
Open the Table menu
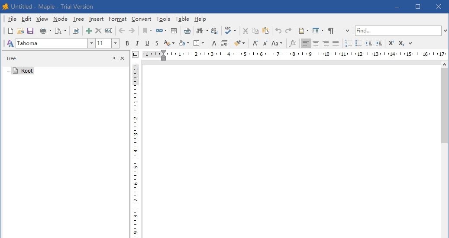tap(182, 19)
